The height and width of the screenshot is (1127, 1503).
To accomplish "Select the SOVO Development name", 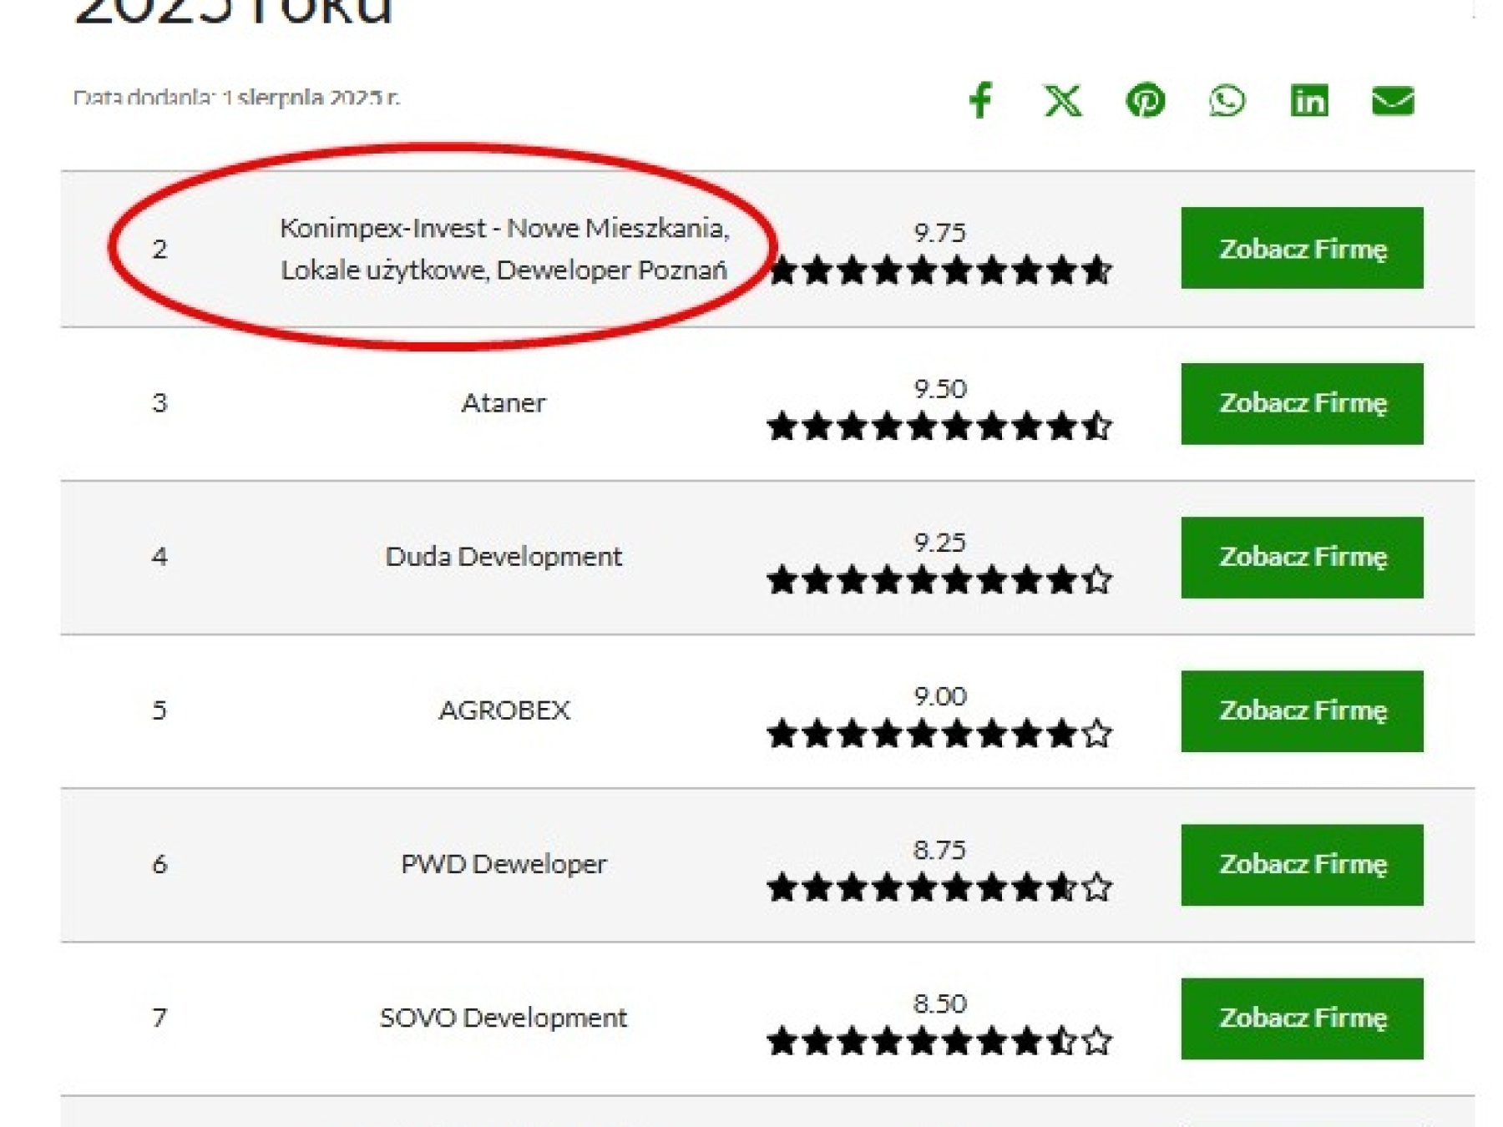I will click(504, 1018).
